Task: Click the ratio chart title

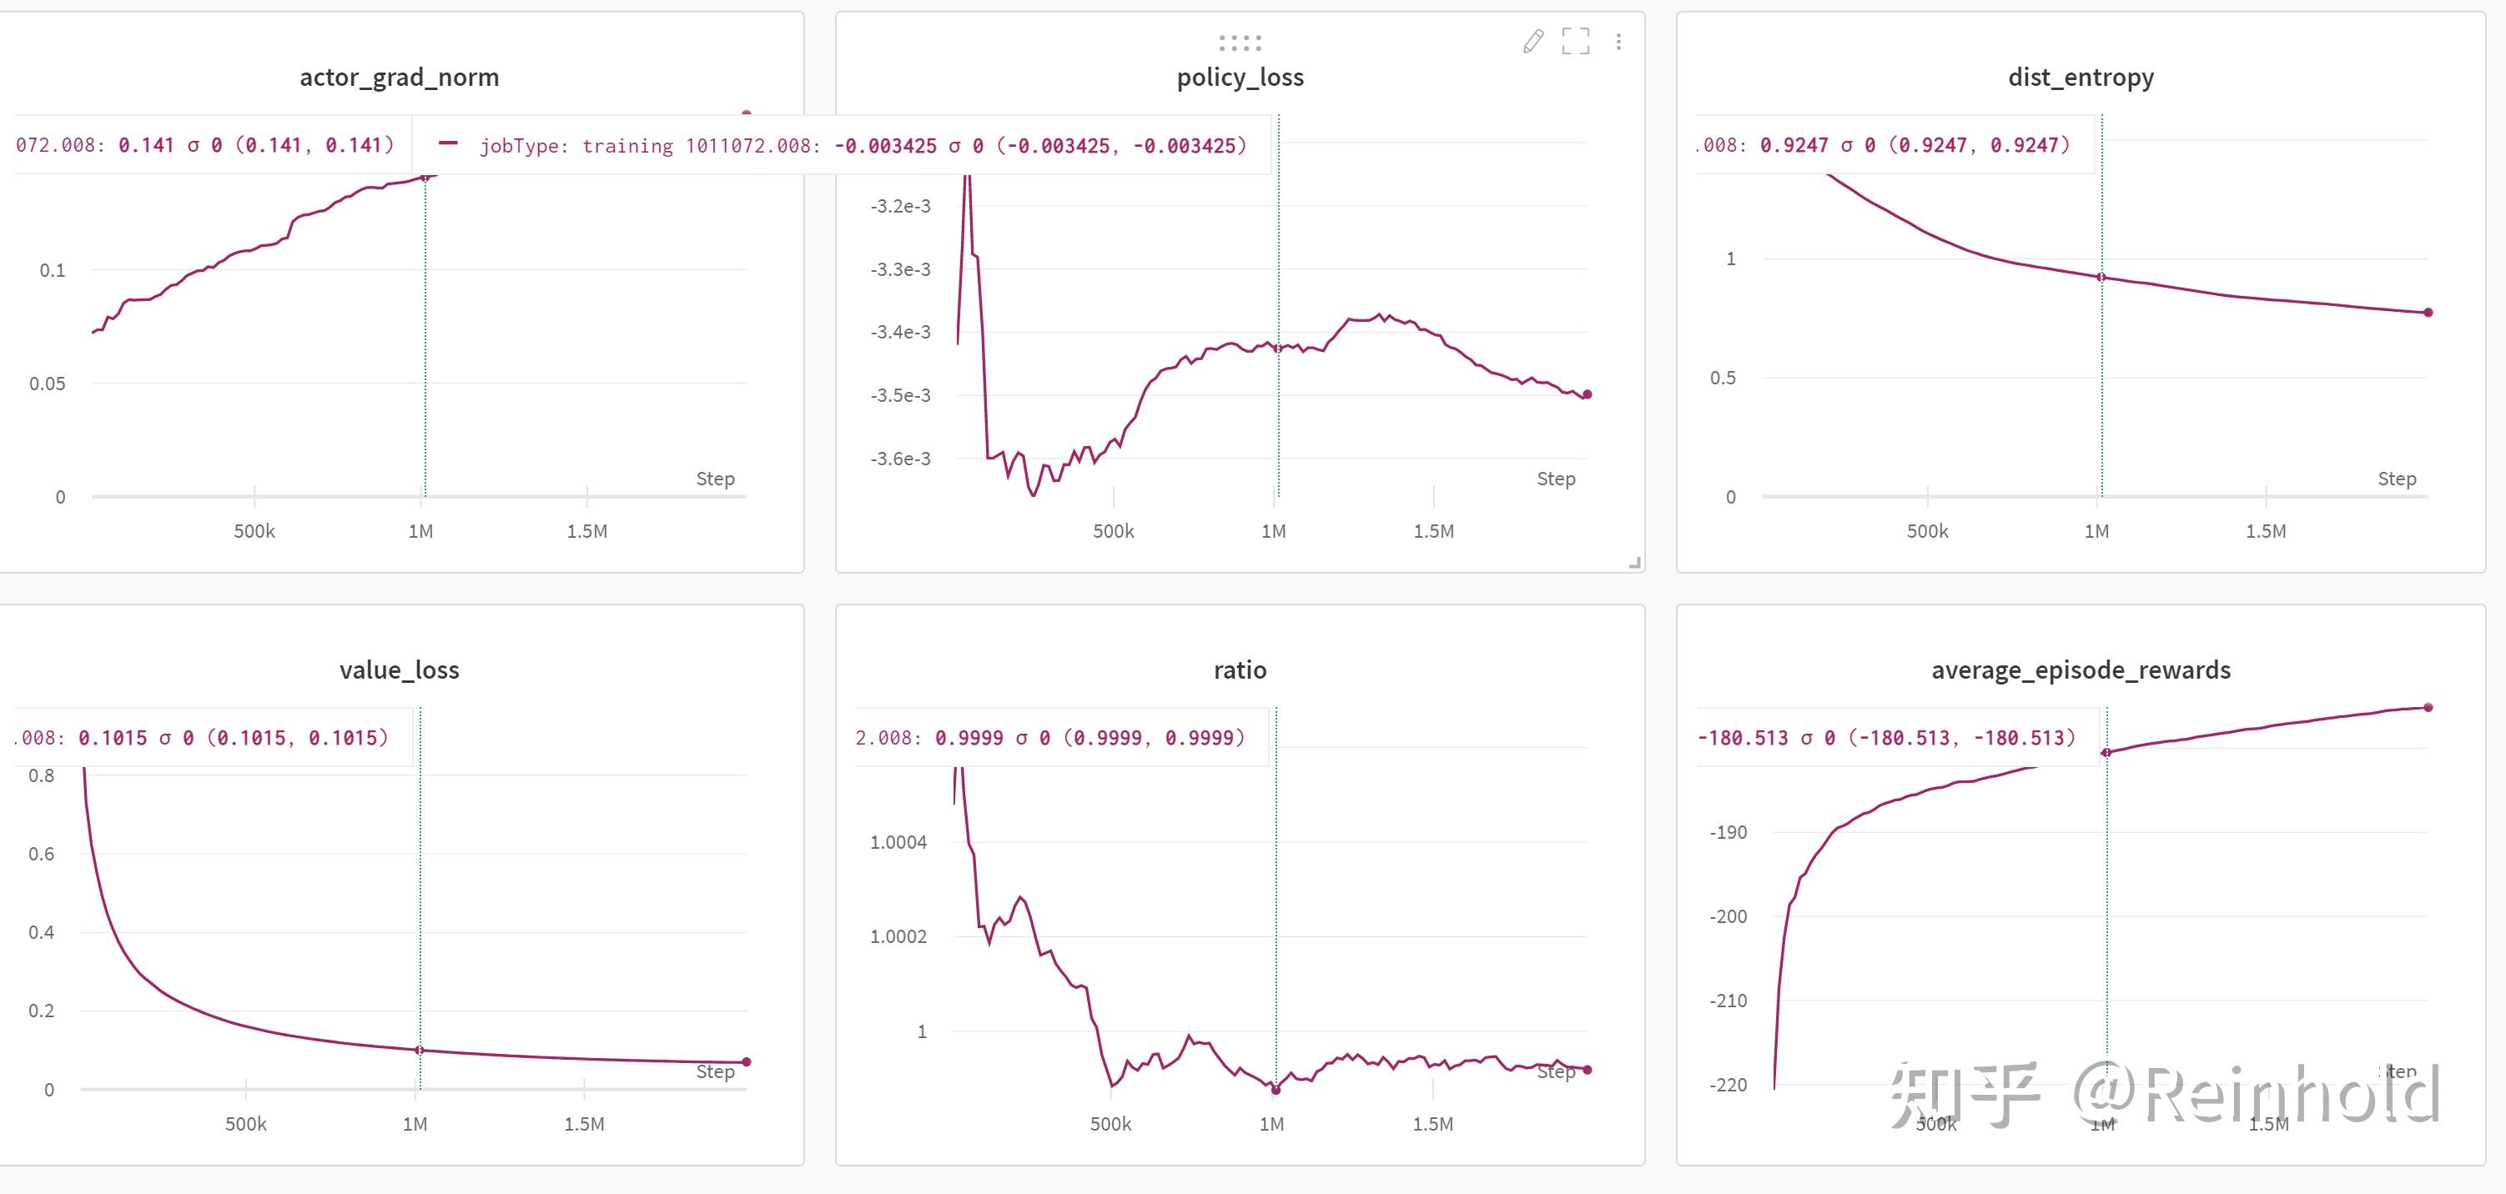Action: pos(1240,670)
